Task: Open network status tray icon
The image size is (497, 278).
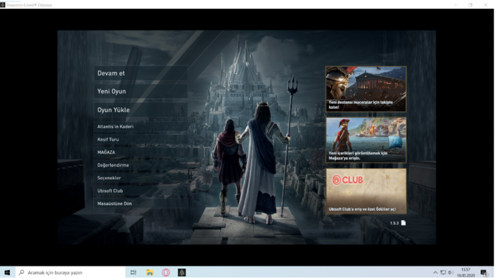Action: click(443, 272)
